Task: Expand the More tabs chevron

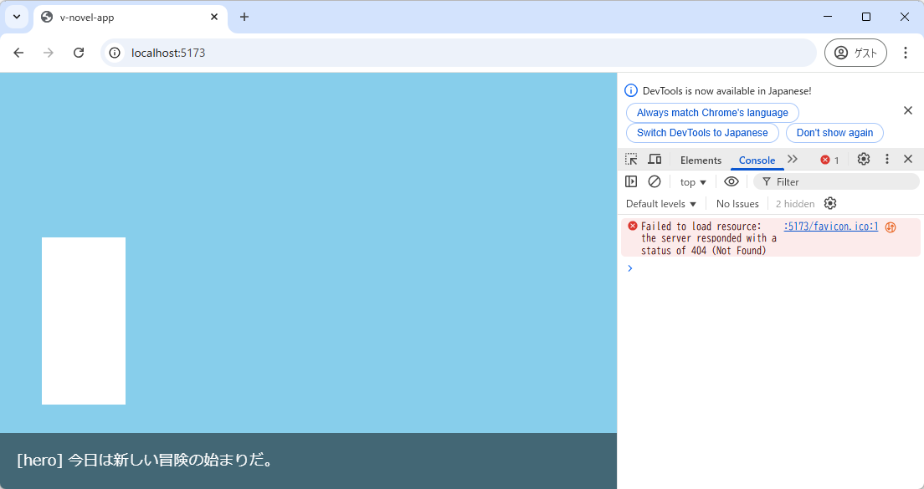Action: pyautogui.click(x=793, y=159)
